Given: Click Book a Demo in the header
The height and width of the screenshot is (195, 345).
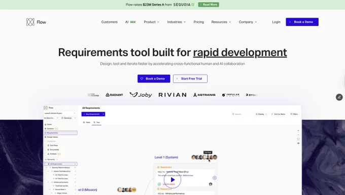Looking at the screenshot, I should pyautogui.click(x=302, y=22).
